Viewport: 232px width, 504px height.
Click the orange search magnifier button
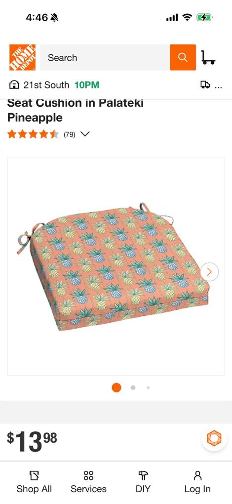click(x=183, y=57)
